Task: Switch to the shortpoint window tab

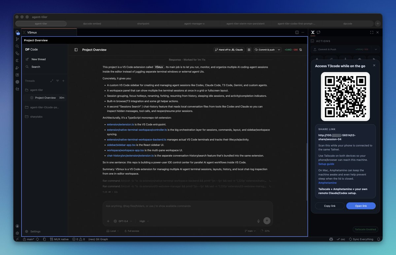Action: [143, 23]
